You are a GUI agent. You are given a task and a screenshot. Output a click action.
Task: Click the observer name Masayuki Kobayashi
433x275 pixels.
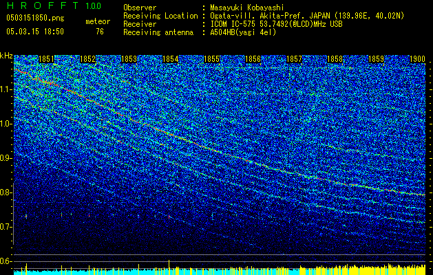tap(247, 8)
